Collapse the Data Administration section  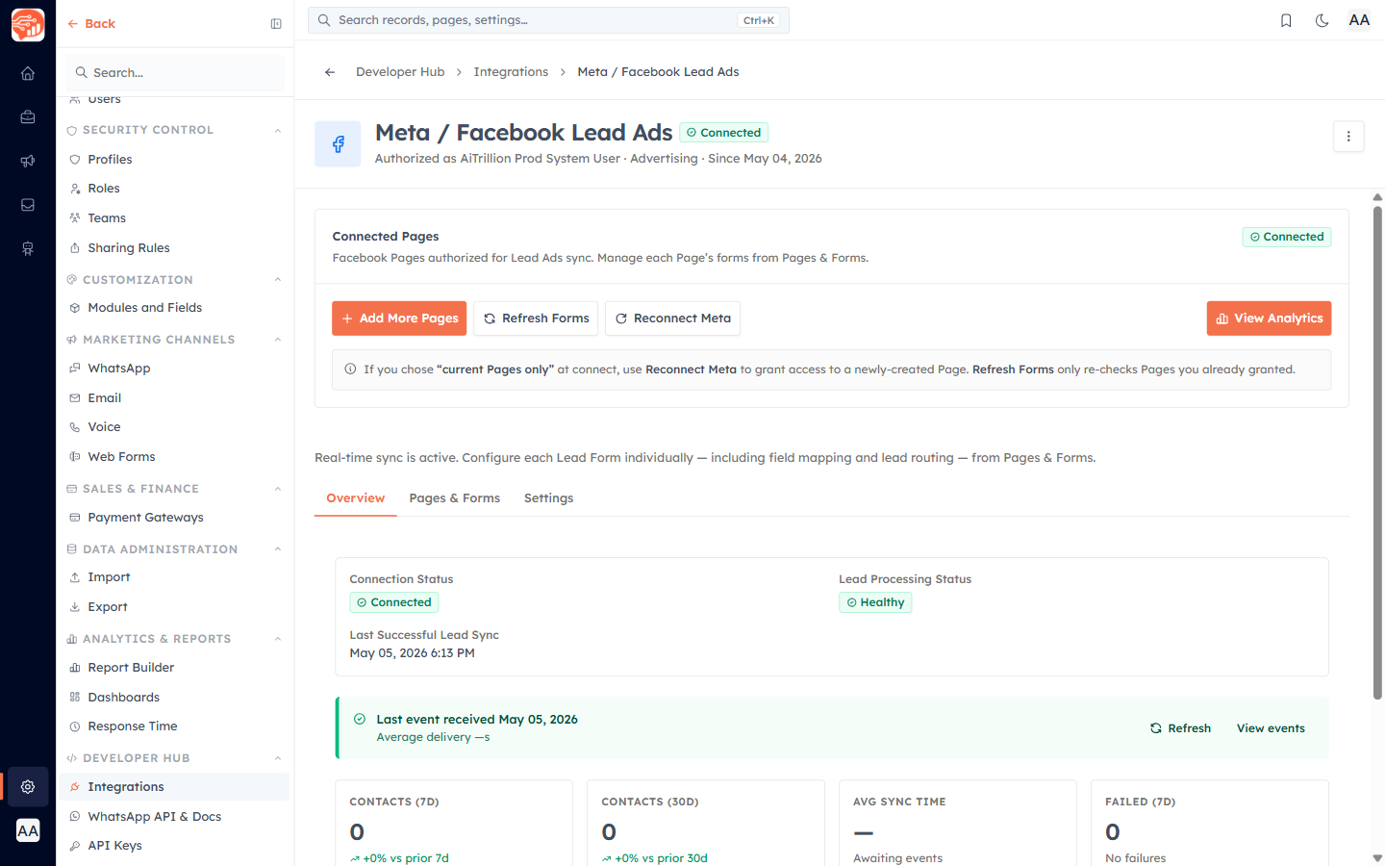[278, 549]
